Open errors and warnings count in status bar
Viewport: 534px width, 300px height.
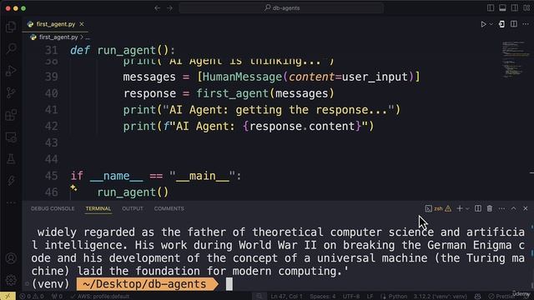click(x=32, y=297)
